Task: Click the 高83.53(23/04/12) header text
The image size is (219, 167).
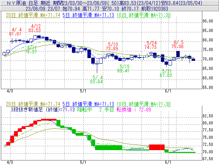Action: pos(140,3)
